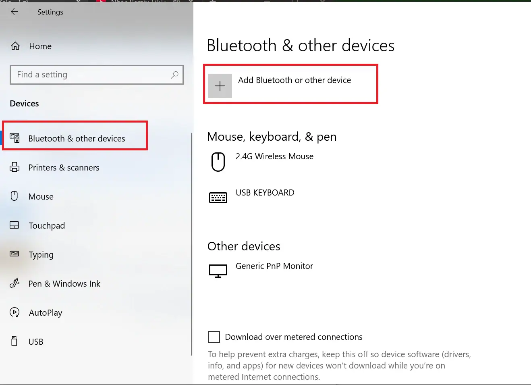Image resolution: width=531 pixels, height=385 pixels.
Task: Click the back arrow in Settings
Action: [15, 12]
